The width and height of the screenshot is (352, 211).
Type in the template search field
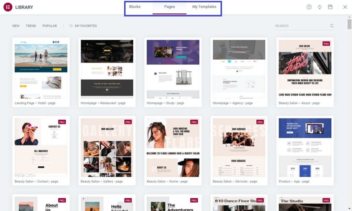(x=301, y=26)
